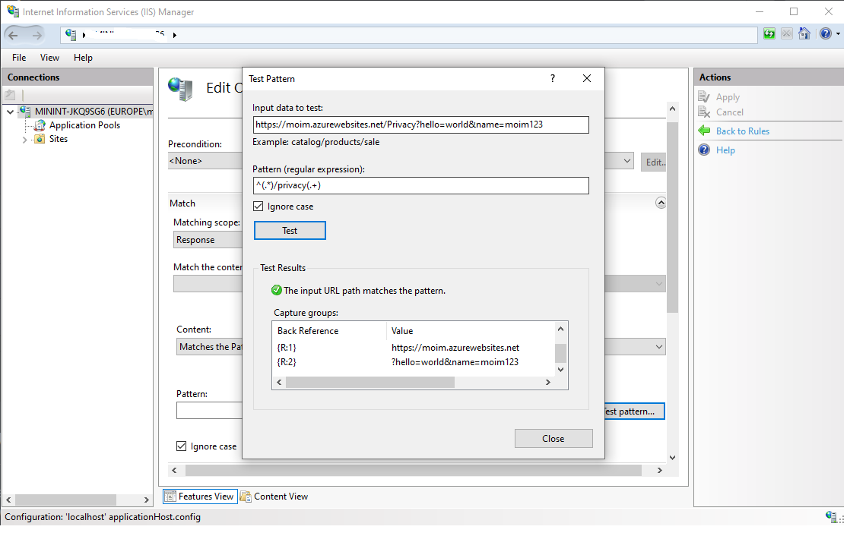
Task: Click the Cancel action icon
Action: (x=703, y=112)
